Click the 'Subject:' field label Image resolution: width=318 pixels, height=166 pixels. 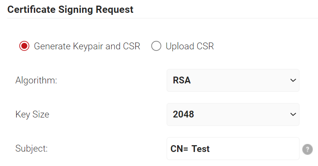(31, 149)
